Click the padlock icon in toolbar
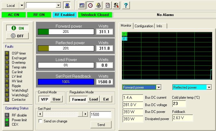This screenshot has width=216, height=131. (99, 5)
